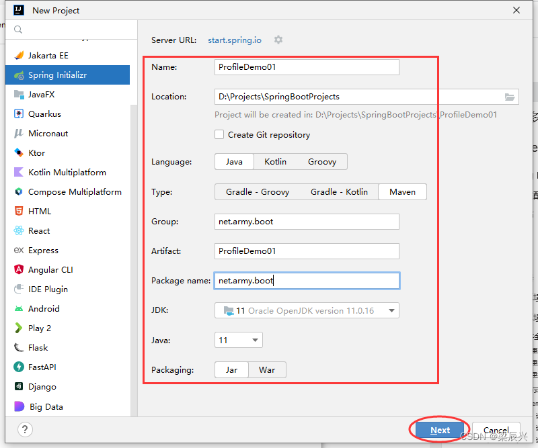
Task: Click the generator list scrollbar
Action: coord(134,261)
